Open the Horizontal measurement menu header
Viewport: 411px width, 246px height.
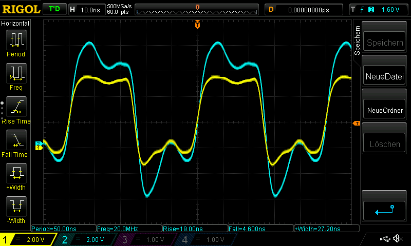tap(15, 24)
